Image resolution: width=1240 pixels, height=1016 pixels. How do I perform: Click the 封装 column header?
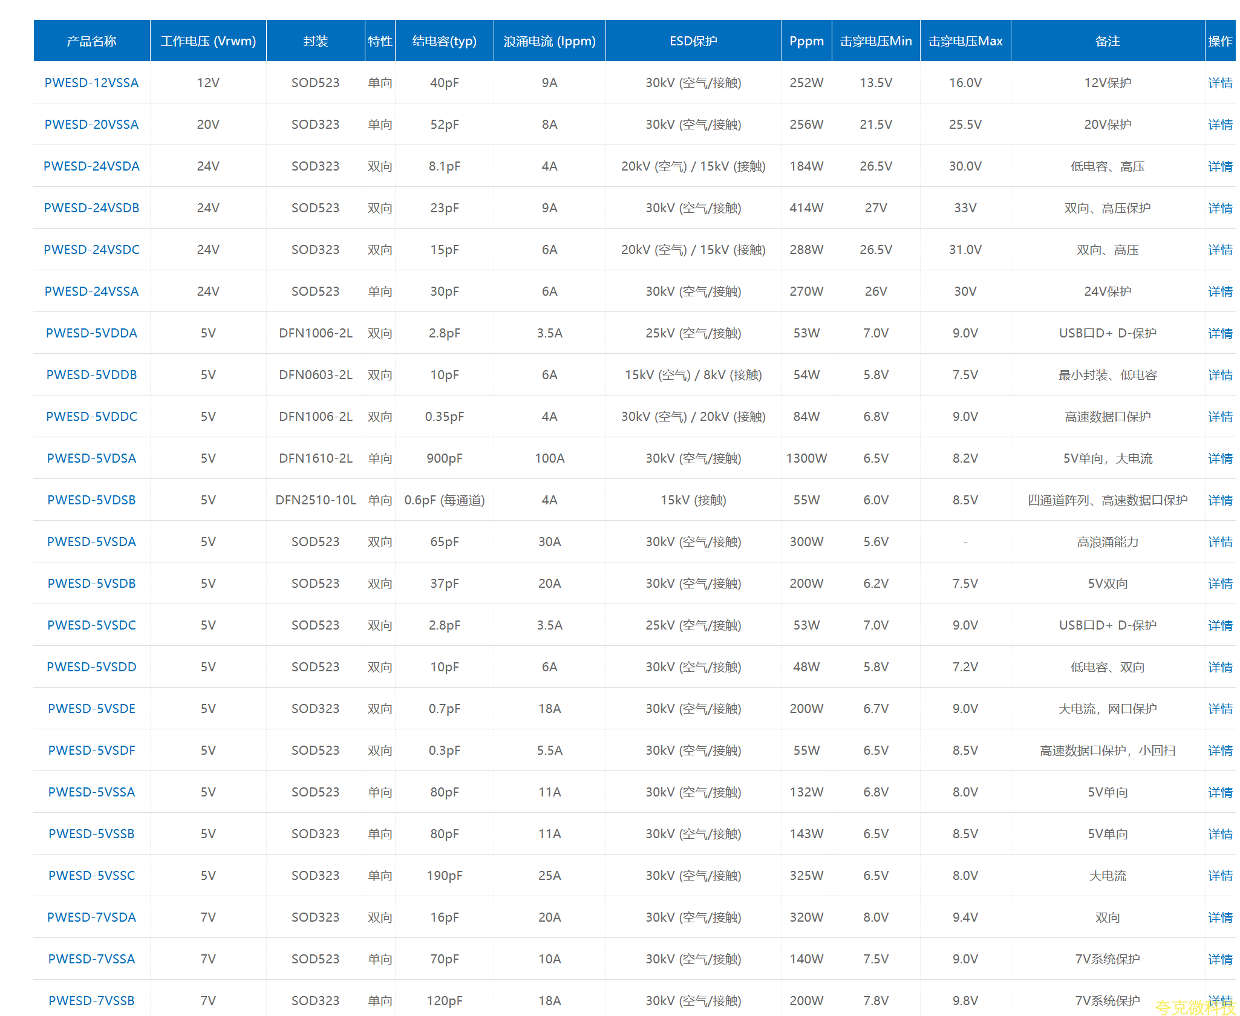315,41
